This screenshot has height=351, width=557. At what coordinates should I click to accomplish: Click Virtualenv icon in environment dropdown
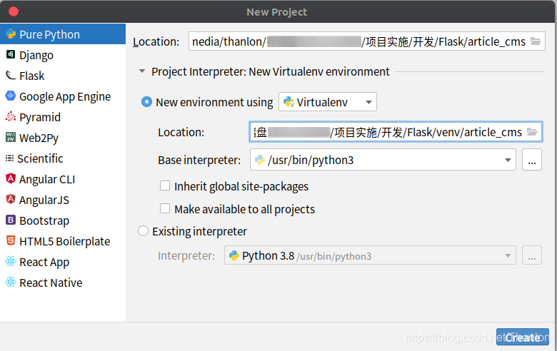(288, 102)
